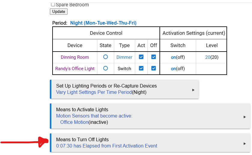Screen dimensions: 252x155
Task: Click Dinning Room switch 'on' setting
Action: pyautogui.click(x=173, y=57)
